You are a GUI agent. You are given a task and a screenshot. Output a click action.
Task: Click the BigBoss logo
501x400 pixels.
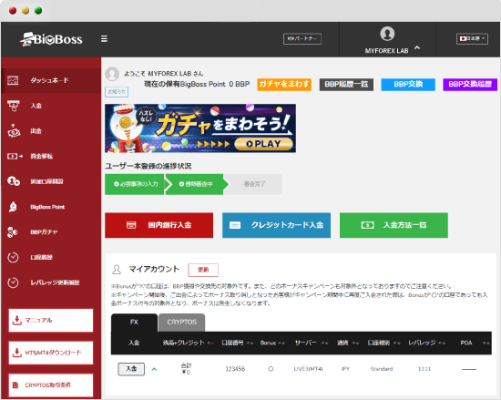point(51,39)
